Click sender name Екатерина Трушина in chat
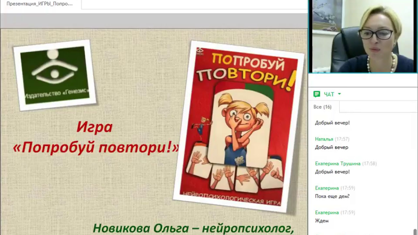Viewport: 418px width, 235px height. point(338,164)
